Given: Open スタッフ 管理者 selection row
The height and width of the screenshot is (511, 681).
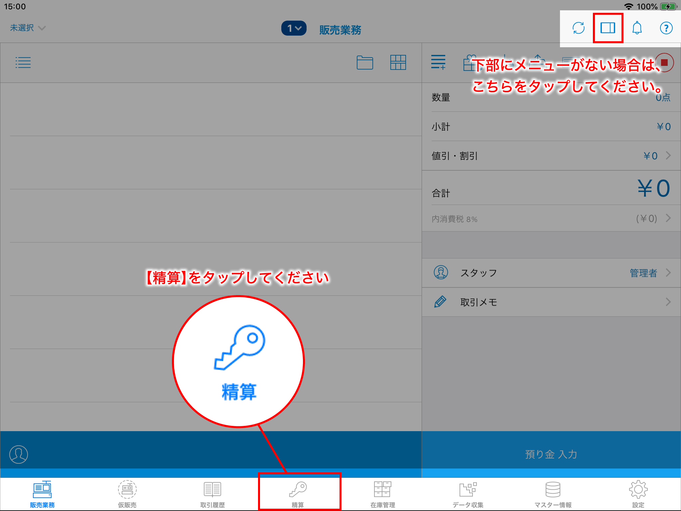Looking at the screenshot, I should tap(551, 273).
